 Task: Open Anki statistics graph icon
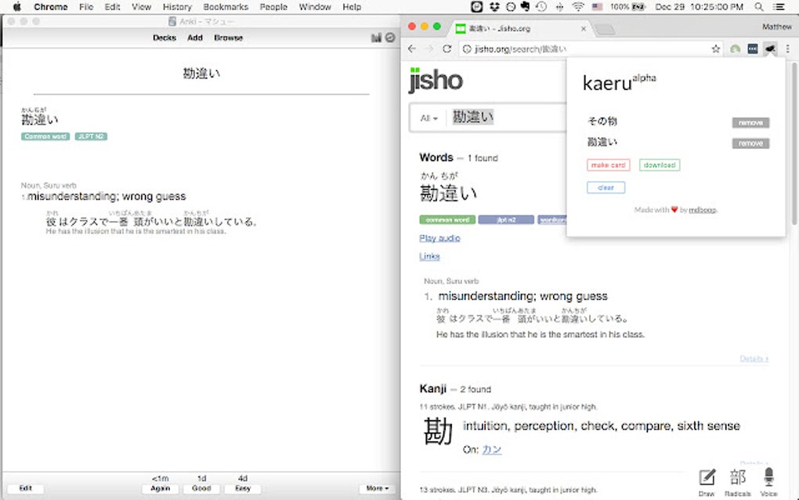(375, 37)
